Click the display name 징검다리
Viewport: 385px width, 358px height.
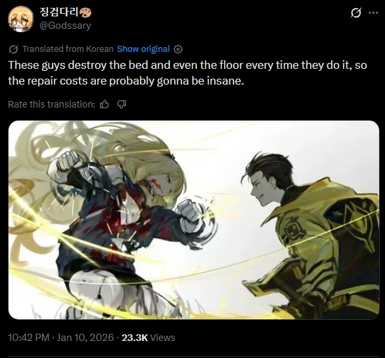pos(59,12)
